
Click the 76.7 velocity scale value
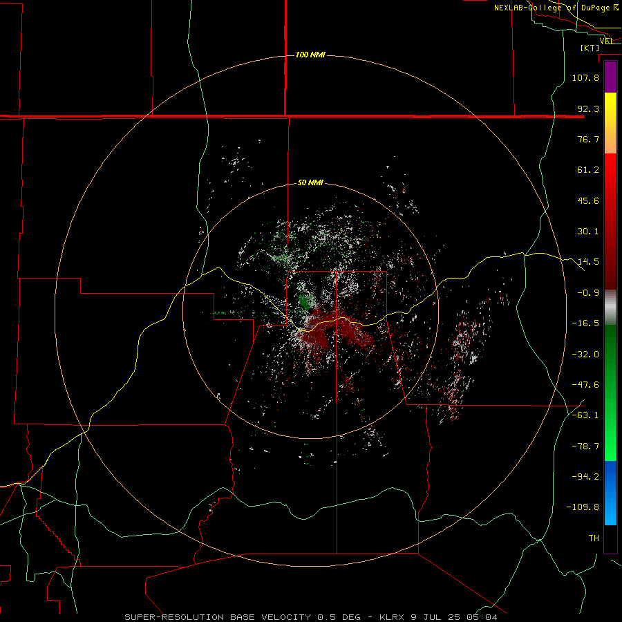pos(588,139)
